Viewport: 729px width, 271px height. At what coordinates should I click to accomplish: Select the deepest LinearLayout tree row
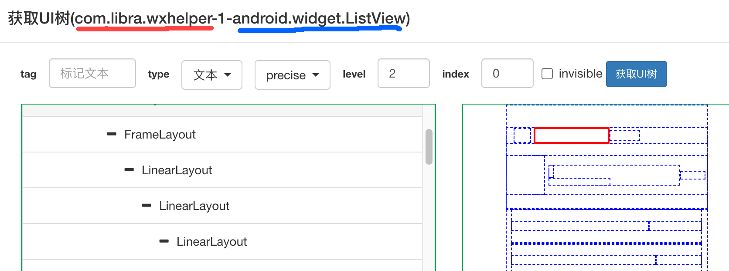tap(212, 241)
